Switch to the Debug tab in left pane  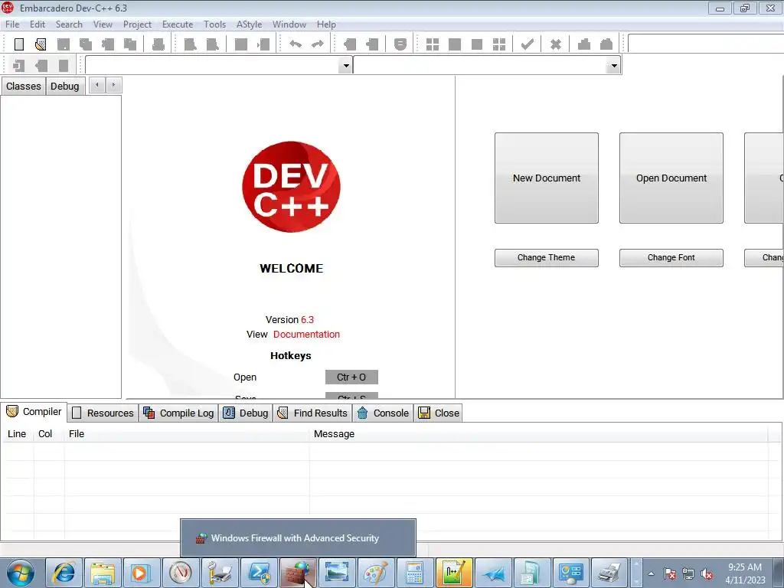64,86
